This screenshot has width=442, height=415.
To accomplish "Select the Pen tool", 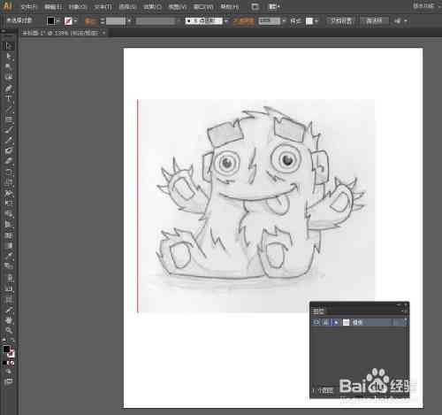I will tap(9, 88).
